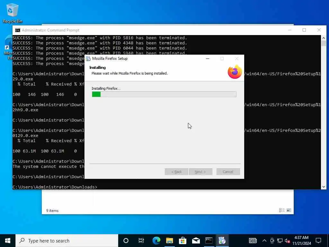Viewport: 329px width, 247px height.
Task: Open the Recycle Bin desktop icon
Action: (x=13, y=13)
